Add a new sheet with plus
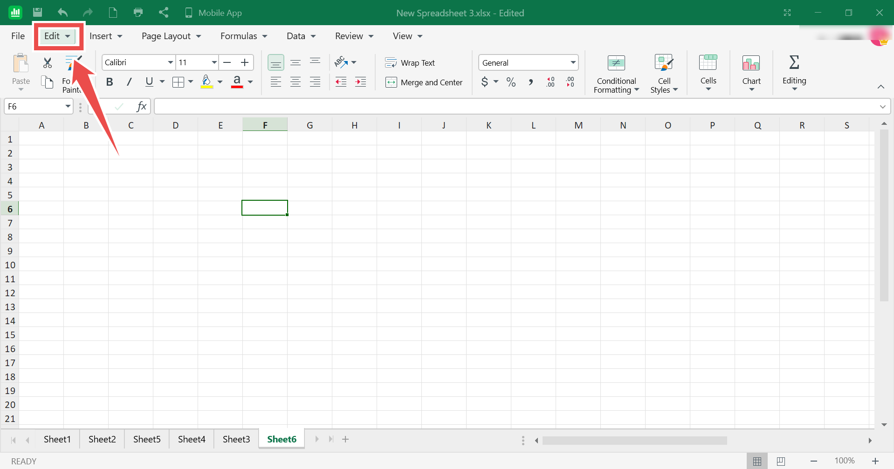This screenshot has width=894, height=469. [345, 439]
